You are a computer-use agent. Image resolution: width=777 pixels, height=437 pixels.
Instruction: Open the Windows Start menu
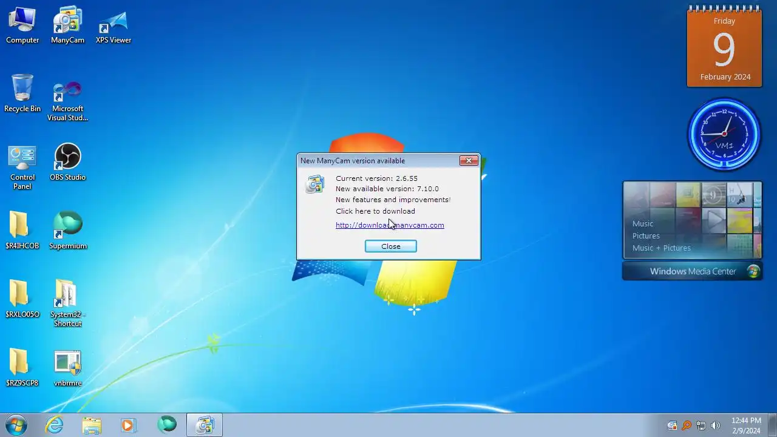tap(16, 425)
